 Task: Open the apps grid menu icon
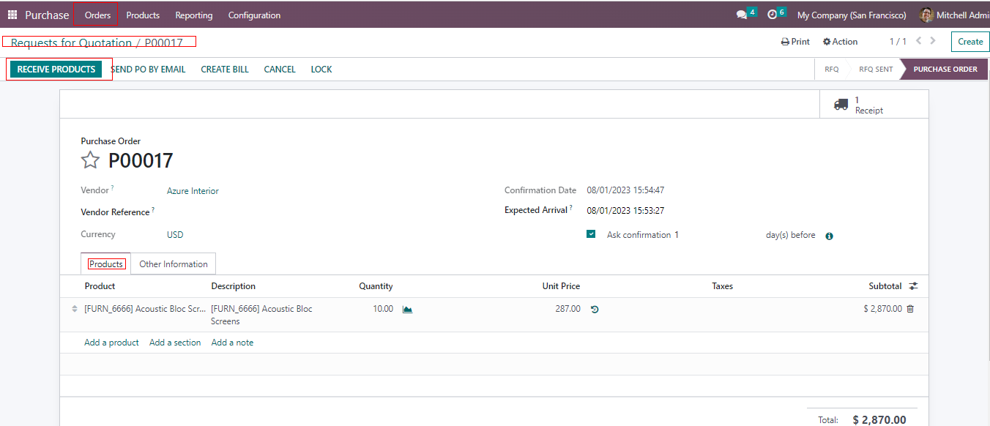pos(12,15)
